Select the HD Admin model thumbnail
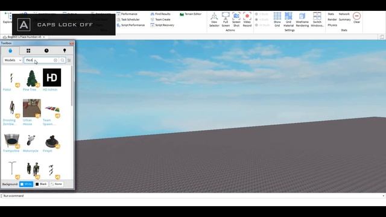 tap(52, 78)
